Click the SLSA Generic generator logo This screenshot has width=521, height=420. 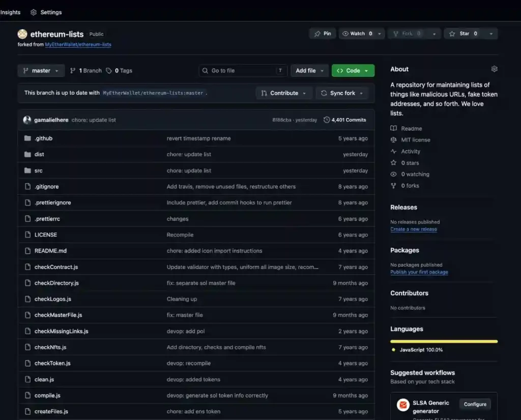tap(403, 405)
